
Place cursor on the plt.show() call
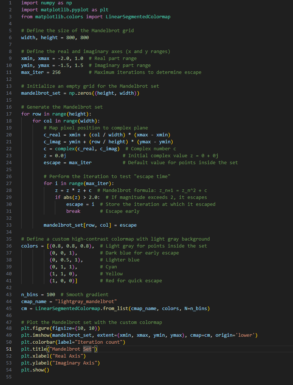pos(35,370)
